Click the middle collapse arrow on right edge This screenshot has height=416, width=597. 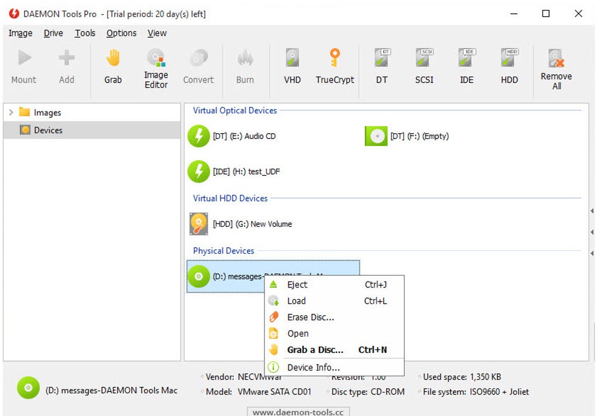coord(592,232)
